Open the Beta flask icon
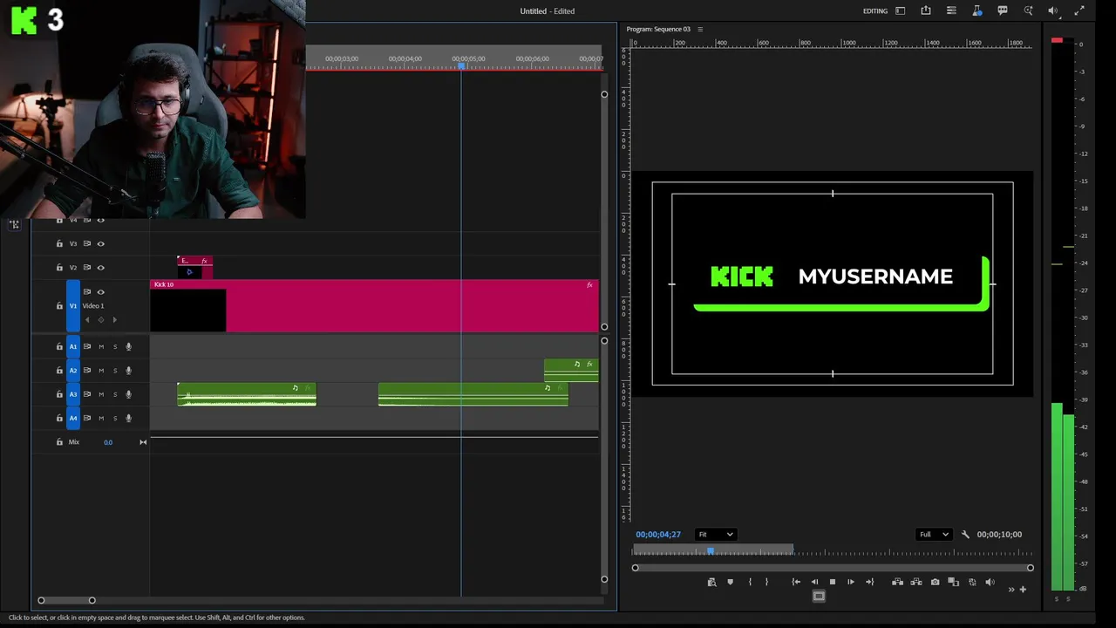Image resolution: width=1116 pixels, height=628 pixels. tap(977, 10)
